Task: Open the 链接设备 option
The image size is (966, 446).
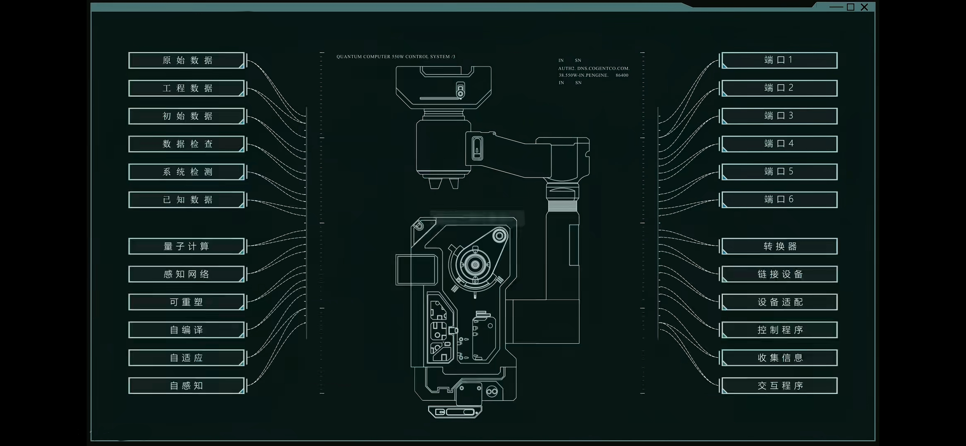Action: [x=779, y=274]
